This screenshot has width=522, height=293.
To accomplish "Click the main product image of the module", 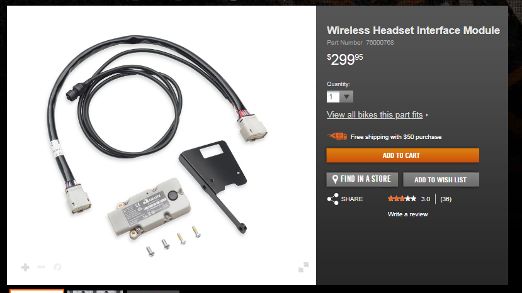I will point(161,145).
